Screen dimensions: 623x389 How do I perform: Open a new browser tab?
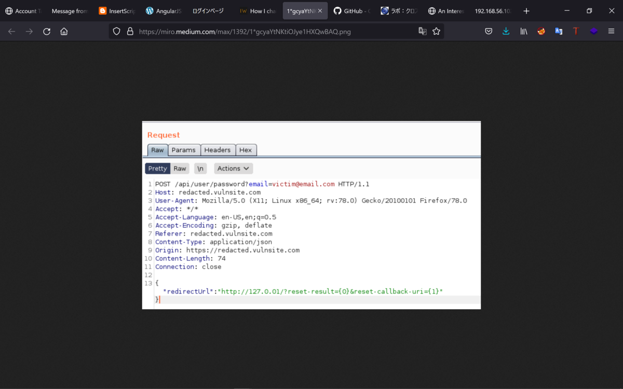526,11
